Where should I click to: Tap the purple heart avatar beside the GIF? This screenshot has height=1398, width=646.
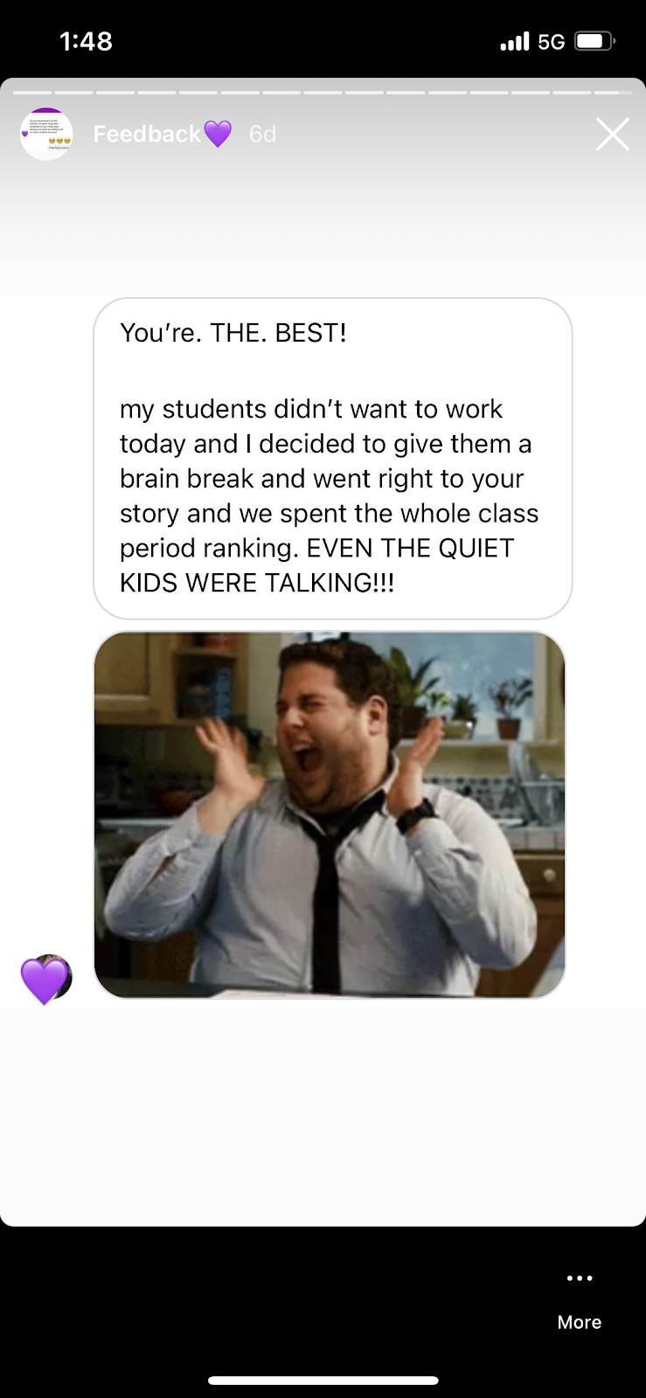[45, 979]
